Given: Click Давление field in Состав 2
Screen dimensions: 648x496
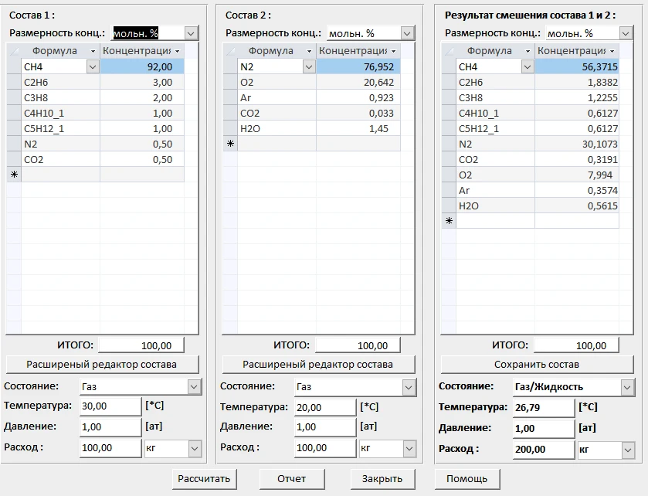Looking at the screenshot, I should coord(324,426).
